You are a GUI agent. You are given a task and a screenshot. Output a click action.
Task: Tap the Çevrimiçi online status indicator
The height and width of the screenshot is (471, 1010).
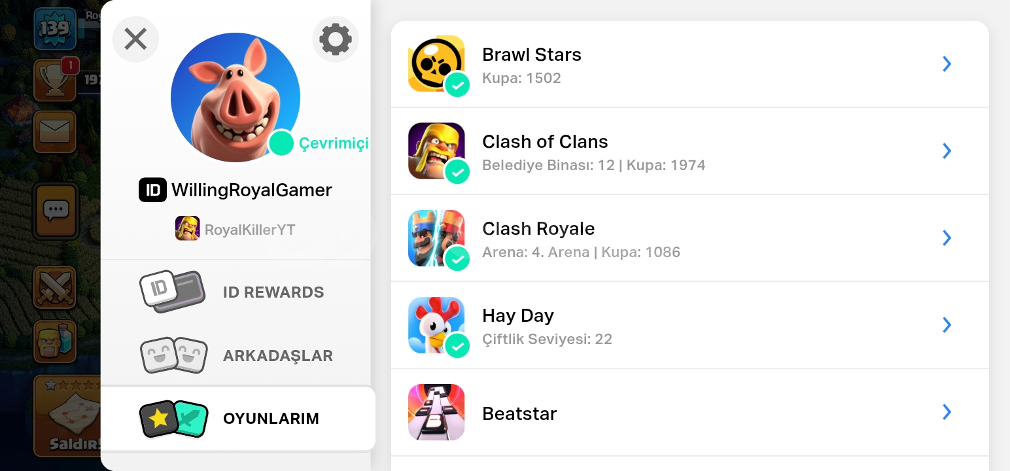coord(319,143)
